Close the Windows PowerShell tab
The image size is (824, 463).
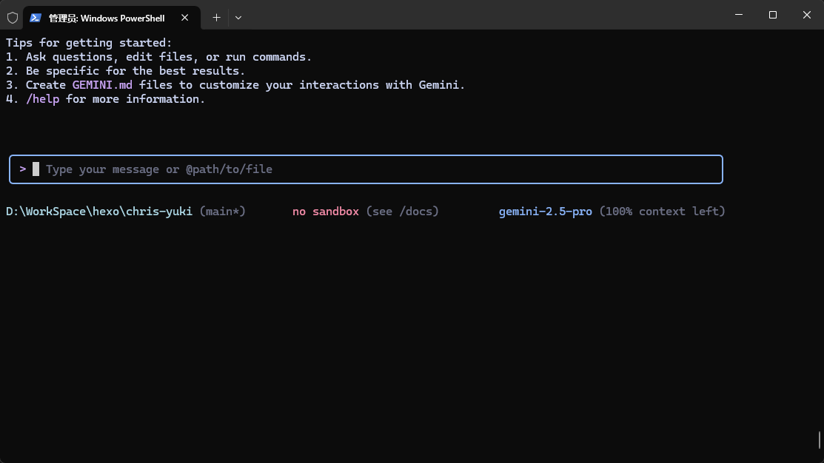[x=184, y=17]
